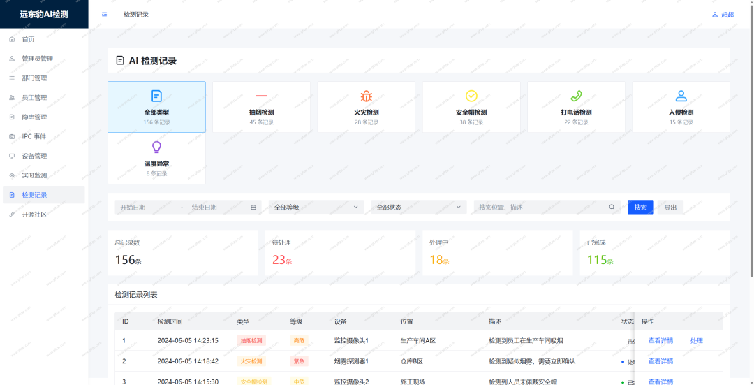Open 部门管理 menu item

[44, 78]
